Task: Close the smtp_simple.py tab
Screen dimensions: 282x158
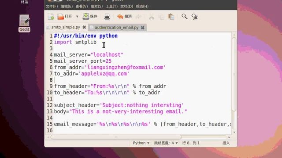Action: [x=84, y=27]
